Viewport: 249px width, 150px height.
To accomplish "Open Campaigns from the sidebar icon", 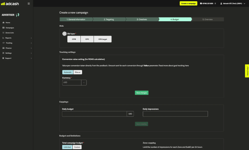I will click(3, 28).
